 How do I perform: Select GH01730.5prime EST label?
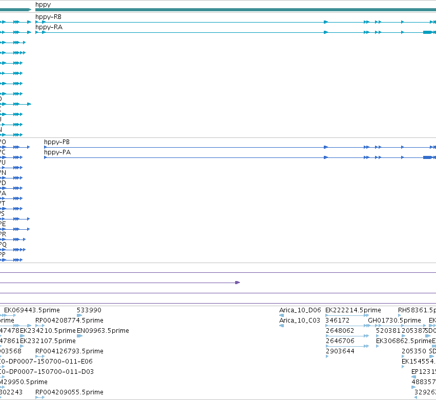[x=395, y=321]
